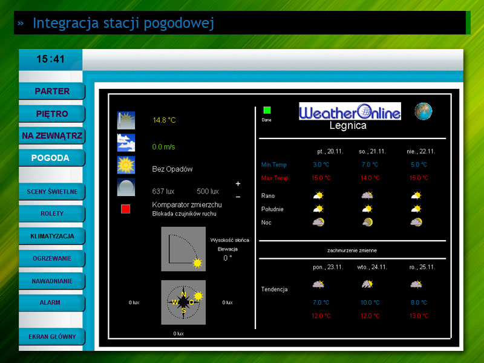The height and width of the screenshot is (363, 484).
Task: Open the OGRZEWANIE heating panel
Action: (x=52, y=258)
